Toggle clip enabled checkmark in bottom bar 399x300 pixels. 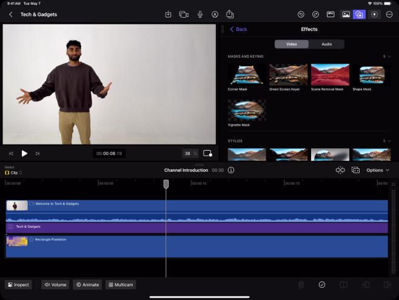[x=322, y=284]
